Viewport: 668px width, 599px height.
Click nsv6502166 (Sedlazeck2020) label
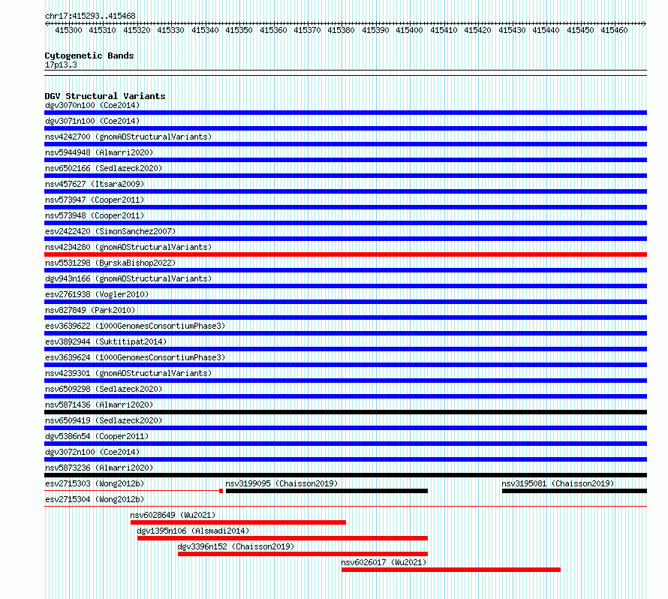pos(104,168)
